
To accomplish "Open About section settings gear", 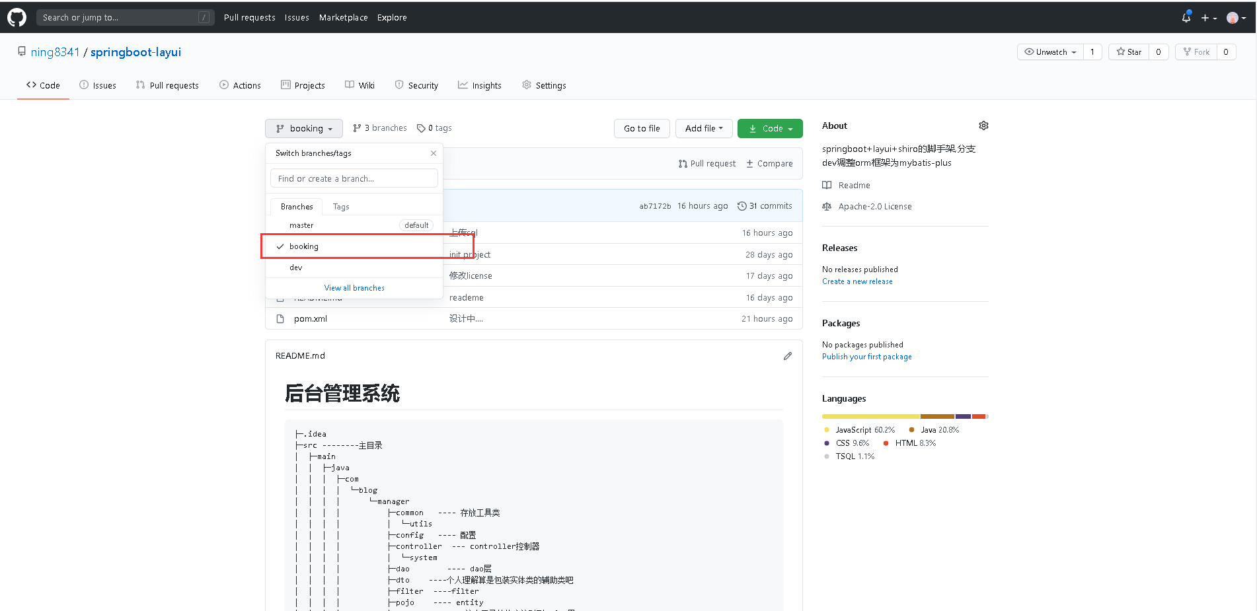I will click(983, 125).
